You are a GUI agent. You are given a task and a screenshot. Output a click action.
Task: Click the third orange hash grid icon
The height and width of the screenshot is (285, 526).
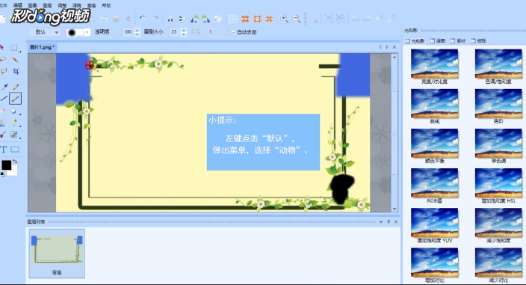point(269,19)
